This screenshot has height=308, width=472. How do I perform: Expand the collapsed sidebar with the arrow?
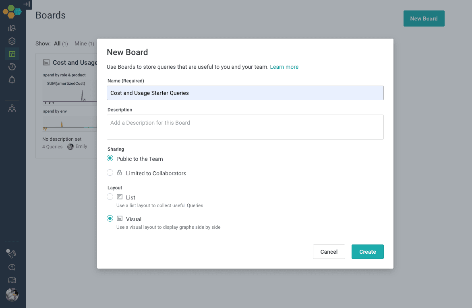pos(27,4)
